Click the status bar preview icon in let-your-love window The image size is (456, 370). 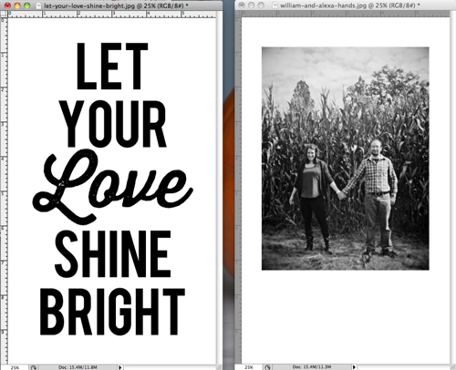point(34,367)
